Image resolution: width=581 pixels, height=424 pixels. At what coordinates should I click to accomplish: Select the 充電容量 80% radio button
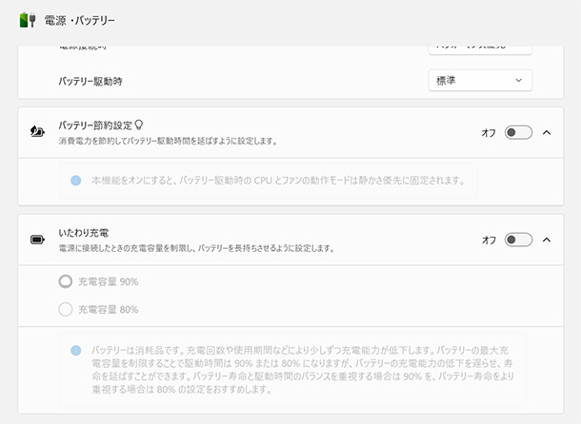(x=66, y=309)
